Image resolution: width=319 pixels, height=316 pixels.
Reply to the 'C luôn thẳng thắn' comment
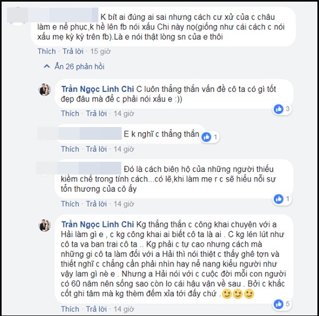96,113
